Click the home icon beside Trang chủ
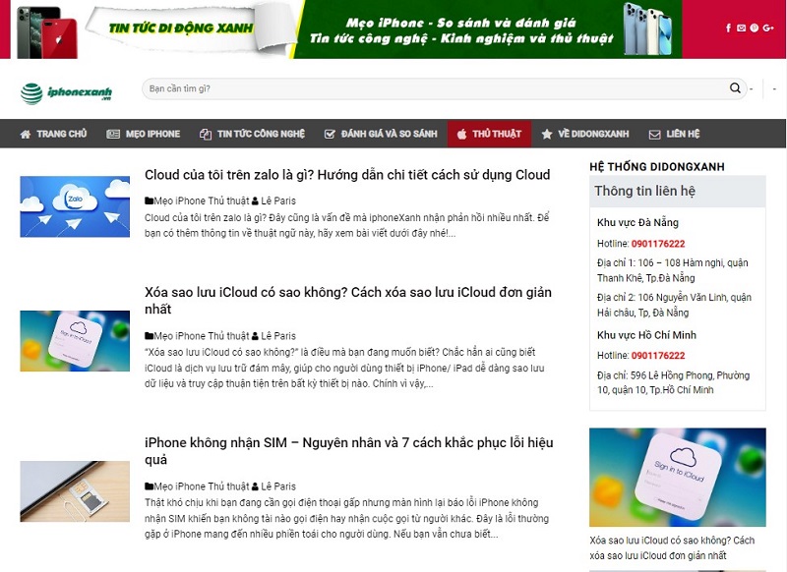The image size is (787, 572). pos(26,135)
